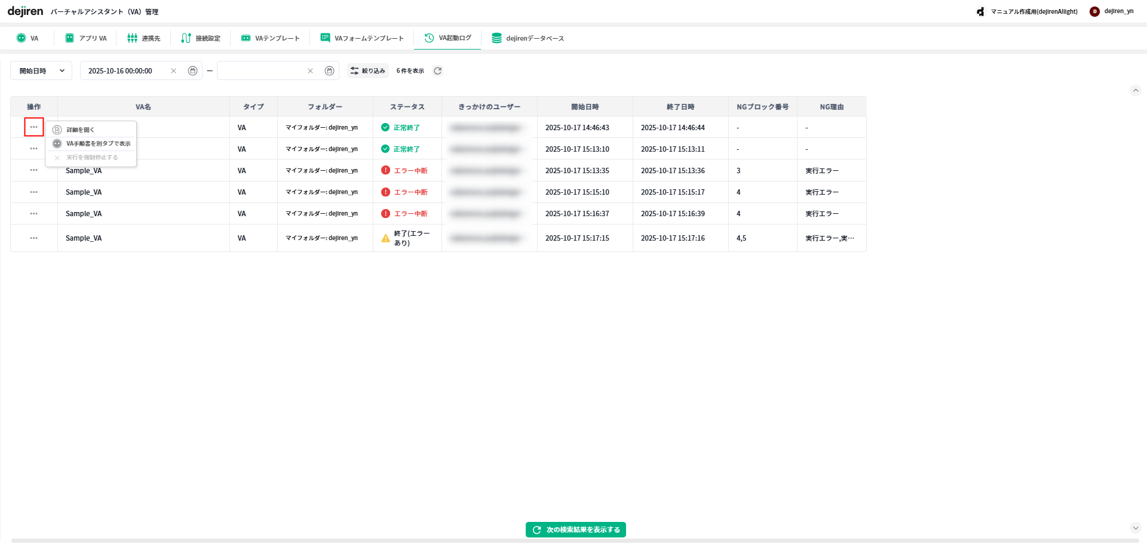Open row actions for the 終了(エラーあり) entry
This screenshot has width=1147, height=544.
coord(34,238)
